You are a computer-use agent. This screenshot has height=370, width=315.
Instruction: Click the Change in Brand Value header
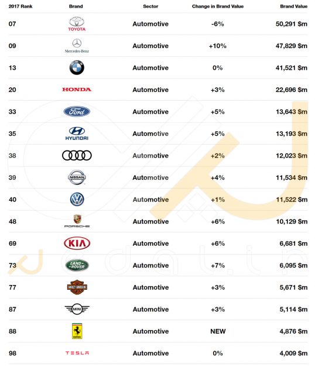[x=218, y=6]
